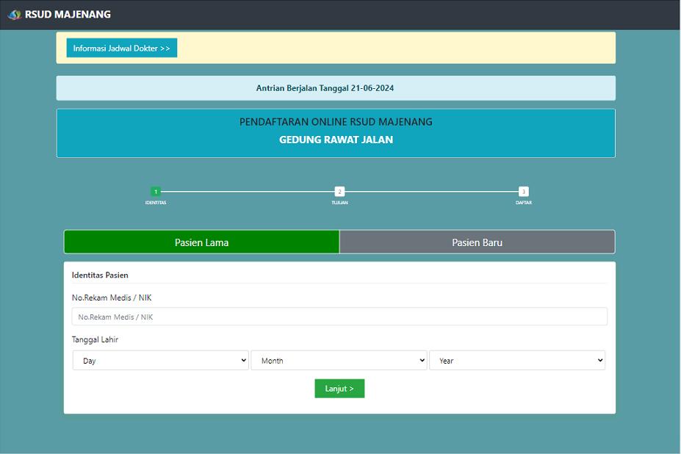
Task: Switch to the Pasien Baru tab
Action: (x=477, y=242)
